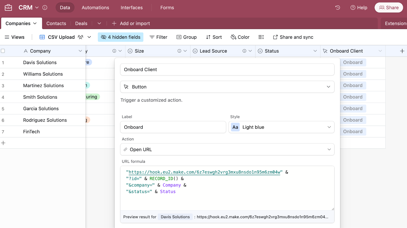Click Onboard button for Williams Solutions row

click(x=353, y=74)
